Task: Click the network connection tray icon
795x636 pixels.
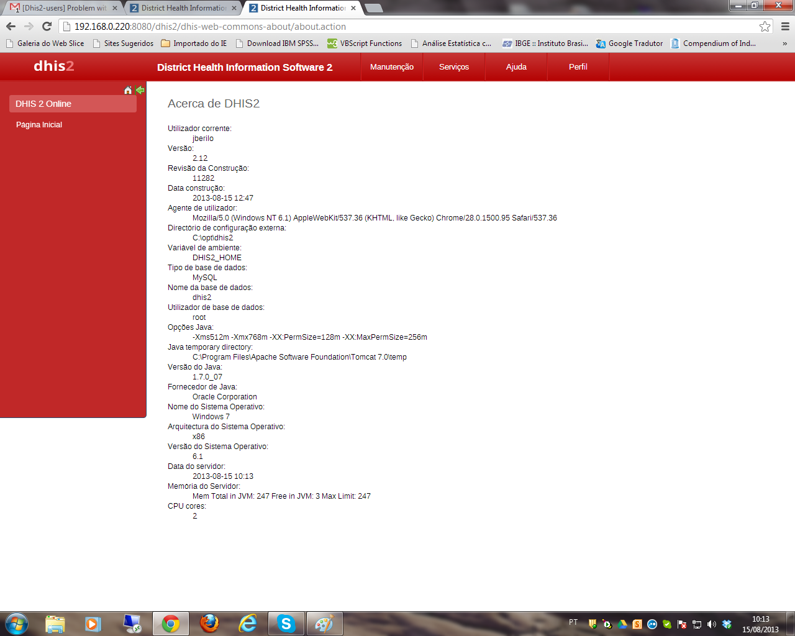Action: coord(697,624)
